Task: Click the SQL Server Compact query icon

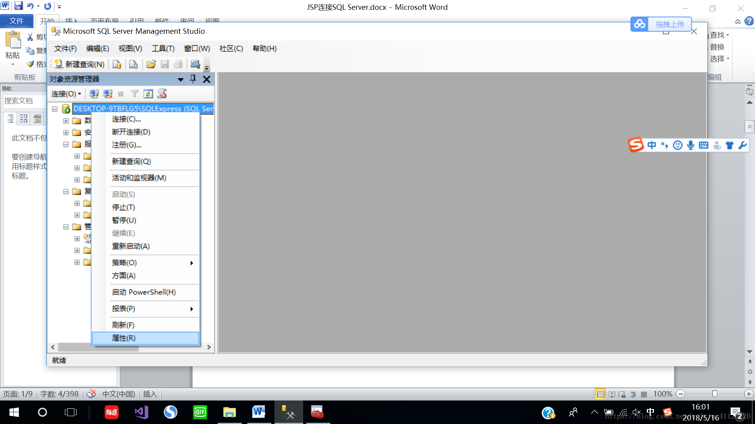Action: (133, 64)
